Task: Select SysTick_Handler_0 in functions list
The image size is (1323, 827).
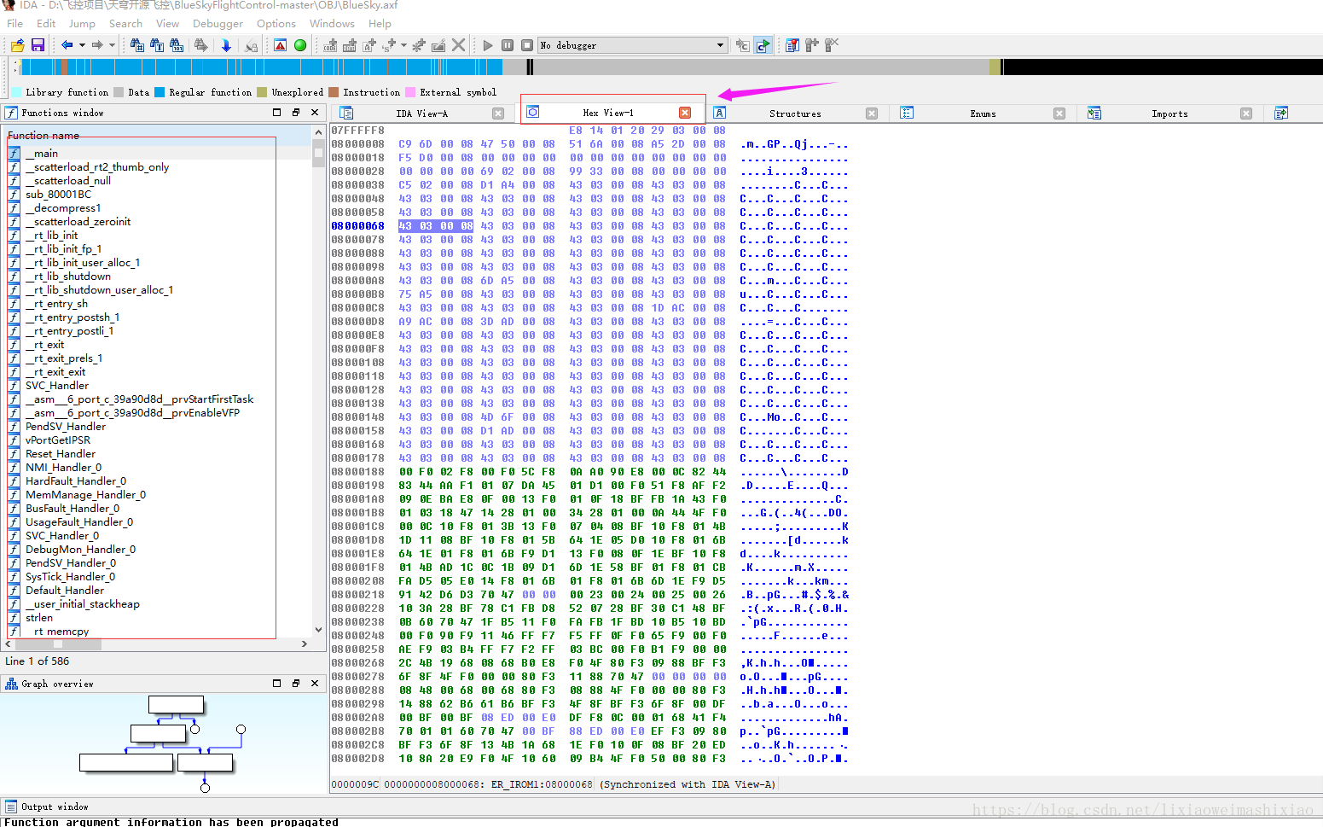Action: (70, 577)
